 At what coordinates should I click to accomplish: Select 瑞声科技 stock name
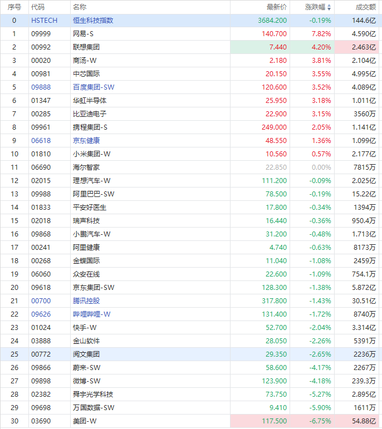(86, 221)
